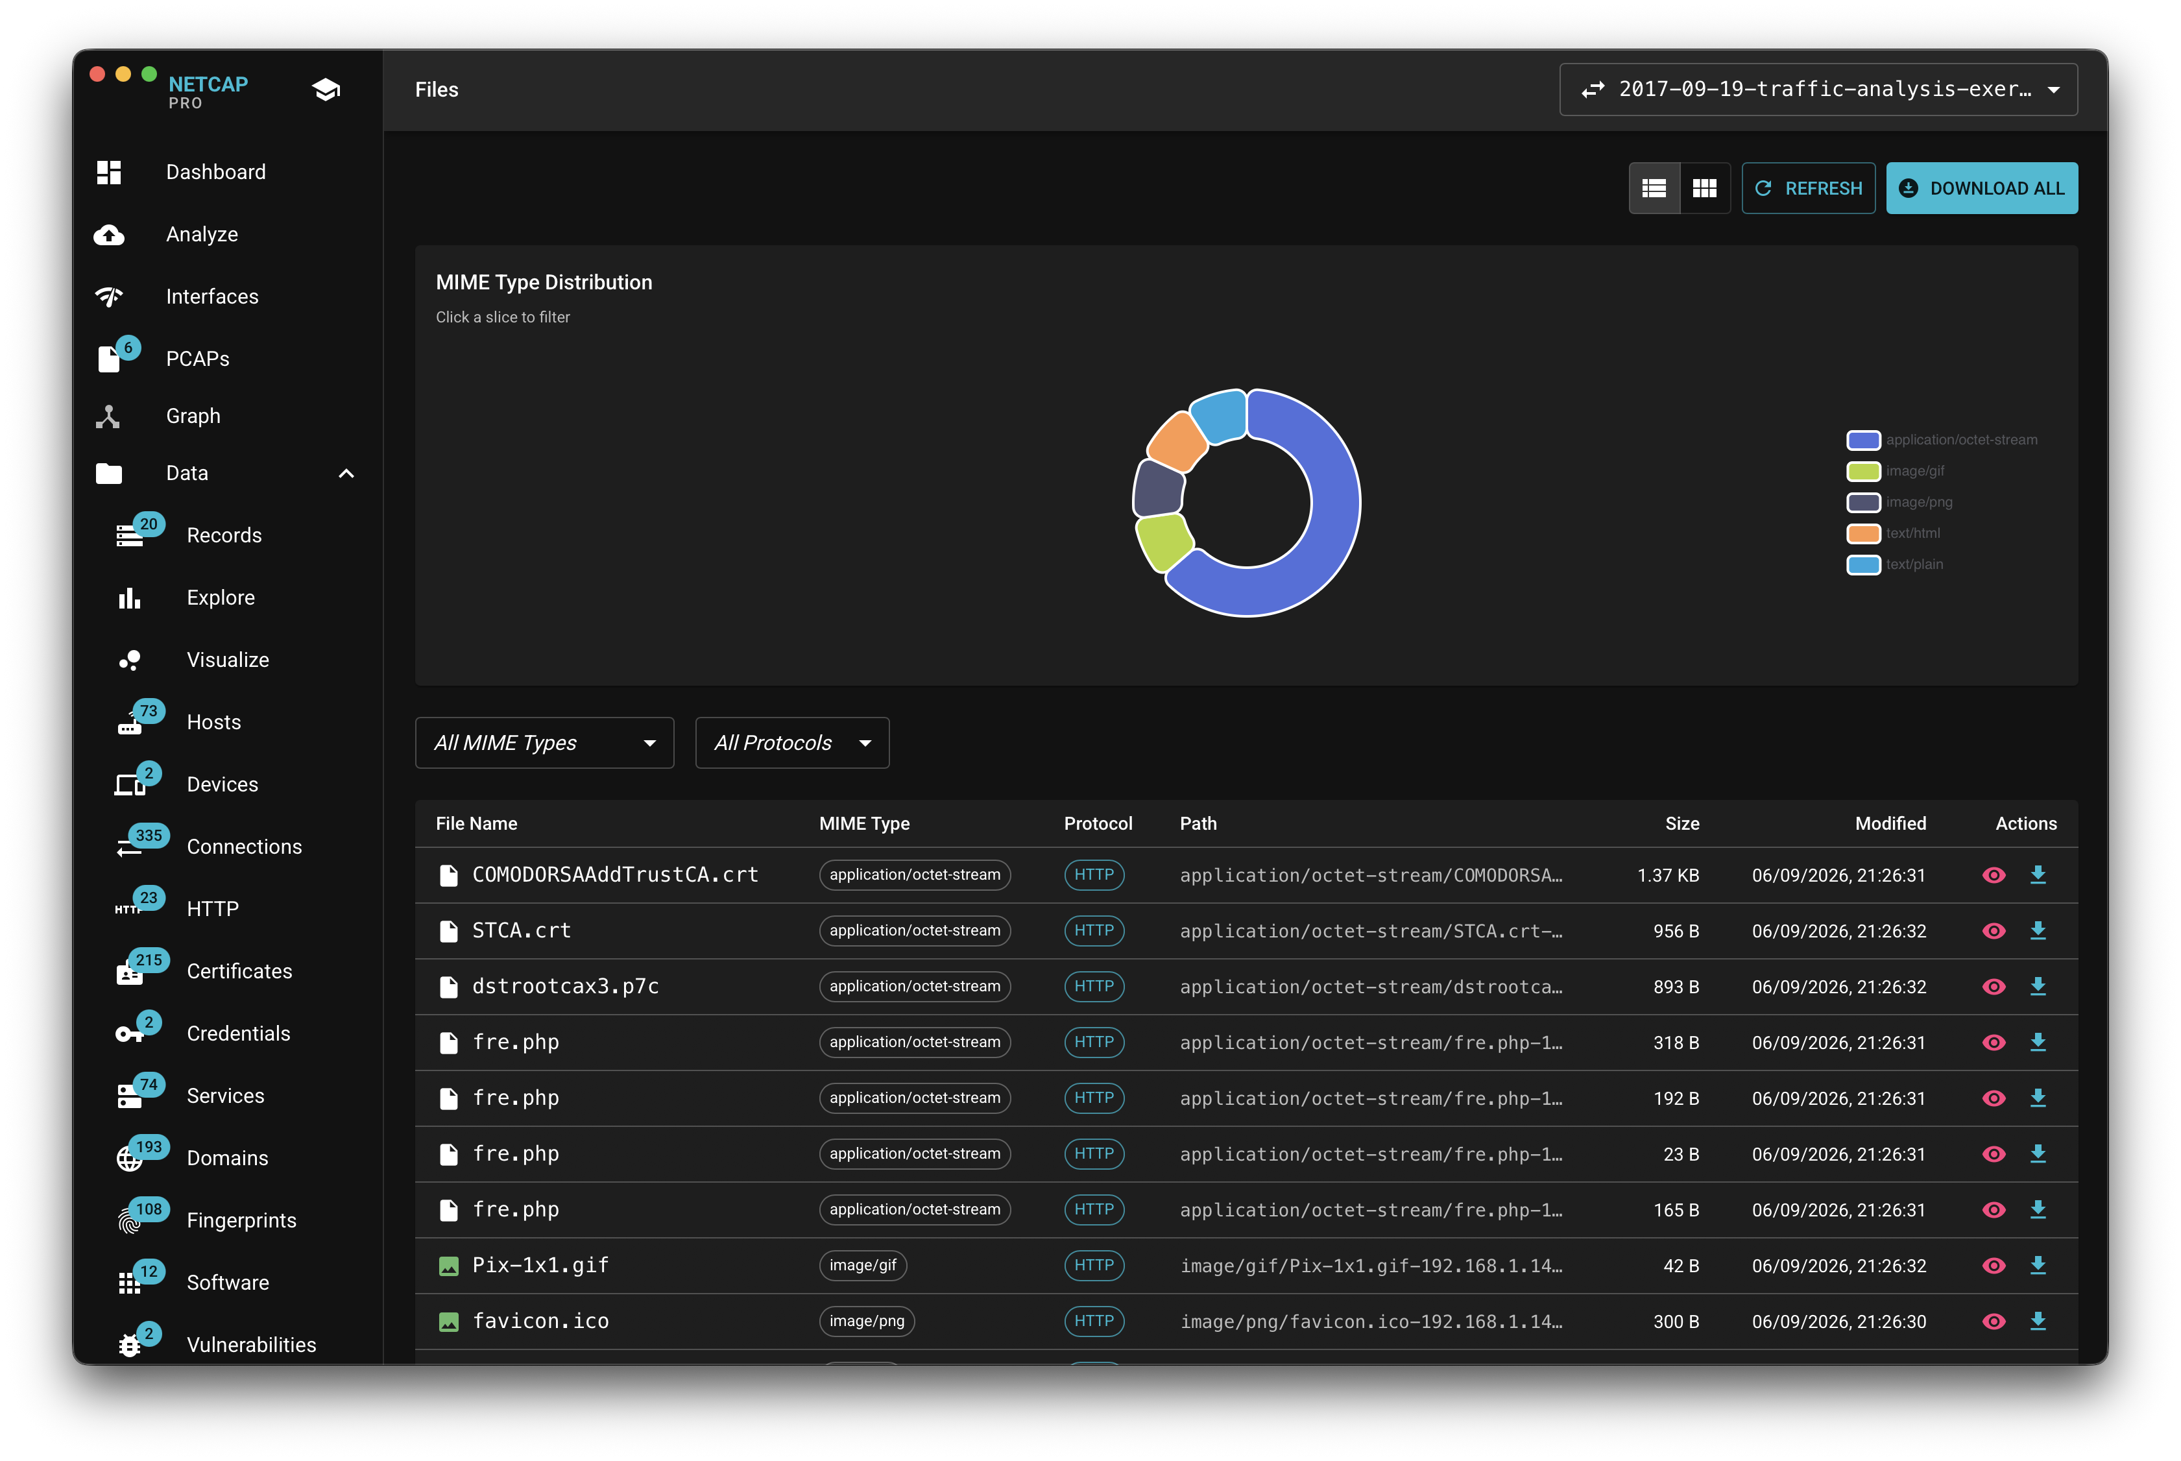The image size is (2181, 1461).
Task: Preview dstrootcax3.p7c with eye icon
Action: point(1993,987)
